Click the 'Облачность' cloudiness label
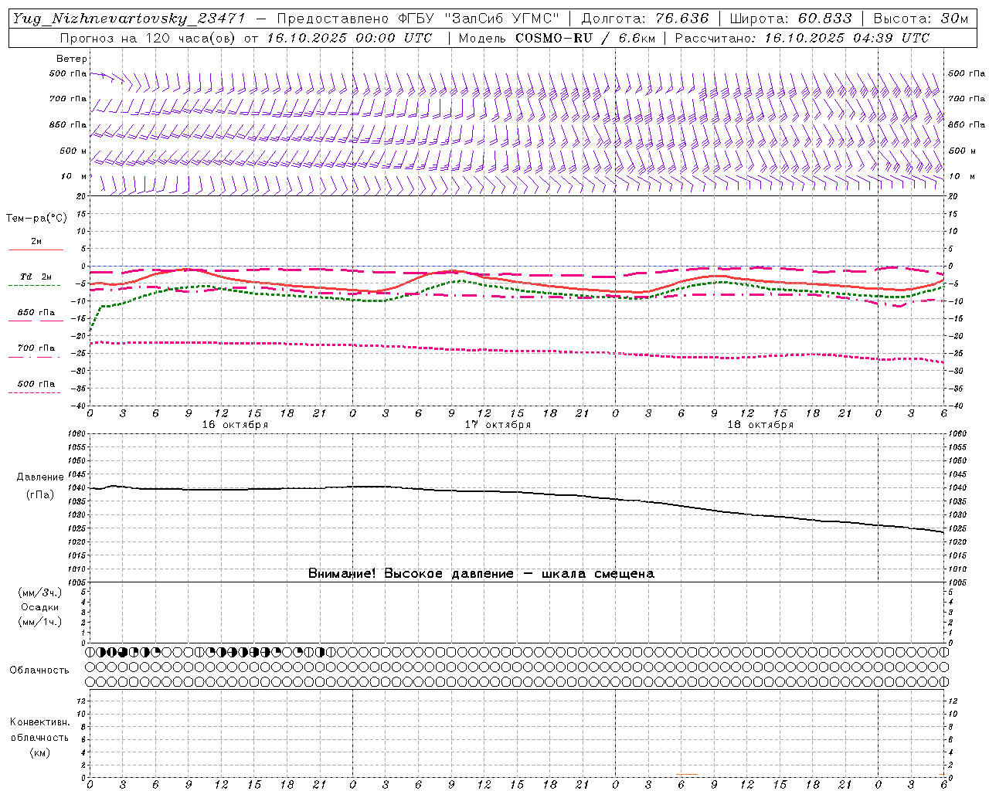989x791 pixels. point(39,670)
